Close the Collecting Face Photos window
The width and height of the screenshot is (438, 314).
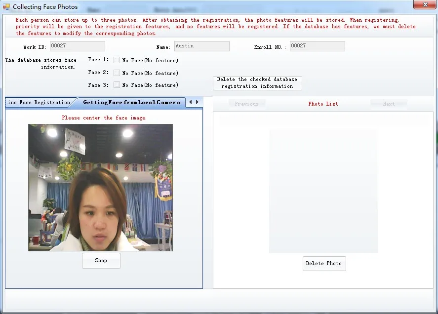pyautogui.click(x=424, y=4)
